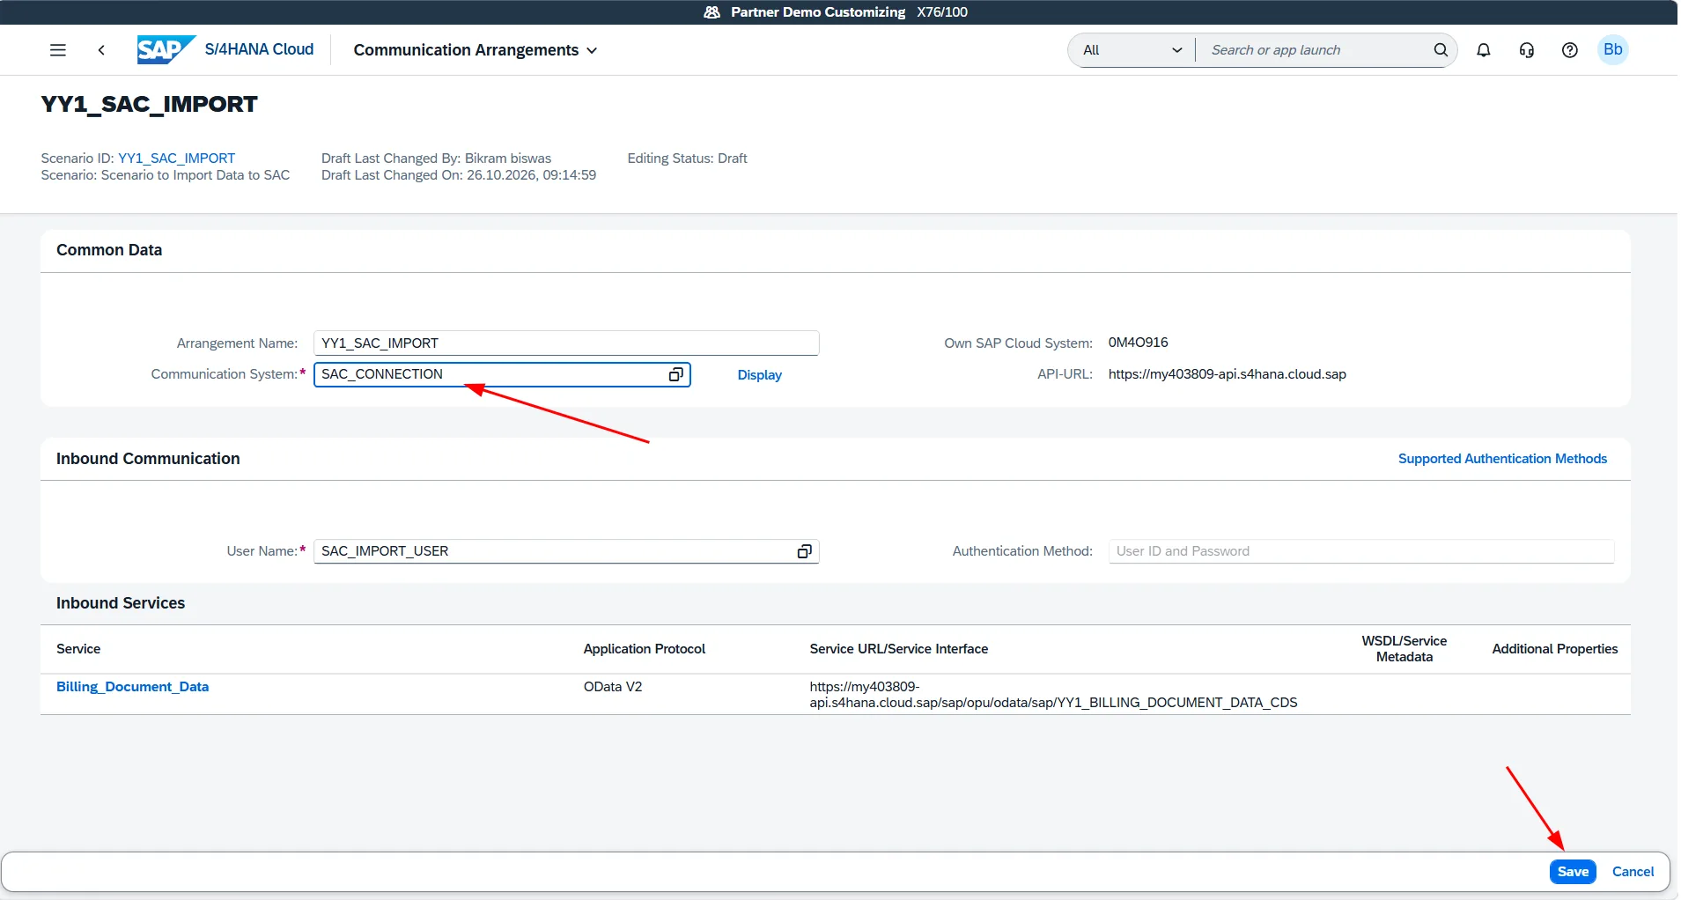Click the Inbound Communication section heading

tap(148, 459)
